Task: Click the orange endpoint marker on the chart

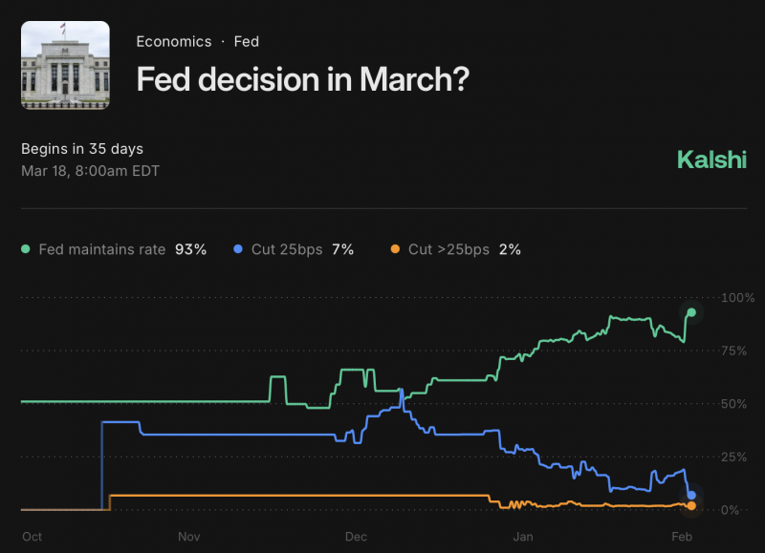Action: [691, 505]
